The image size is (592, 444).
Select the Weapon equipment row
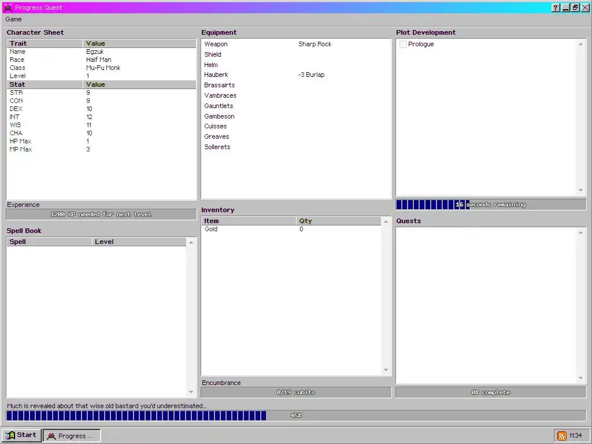pyautogui.click(x=296, y=44)
